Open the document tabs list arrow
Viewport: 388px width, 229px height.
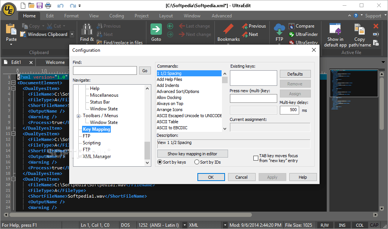(383, 62)
